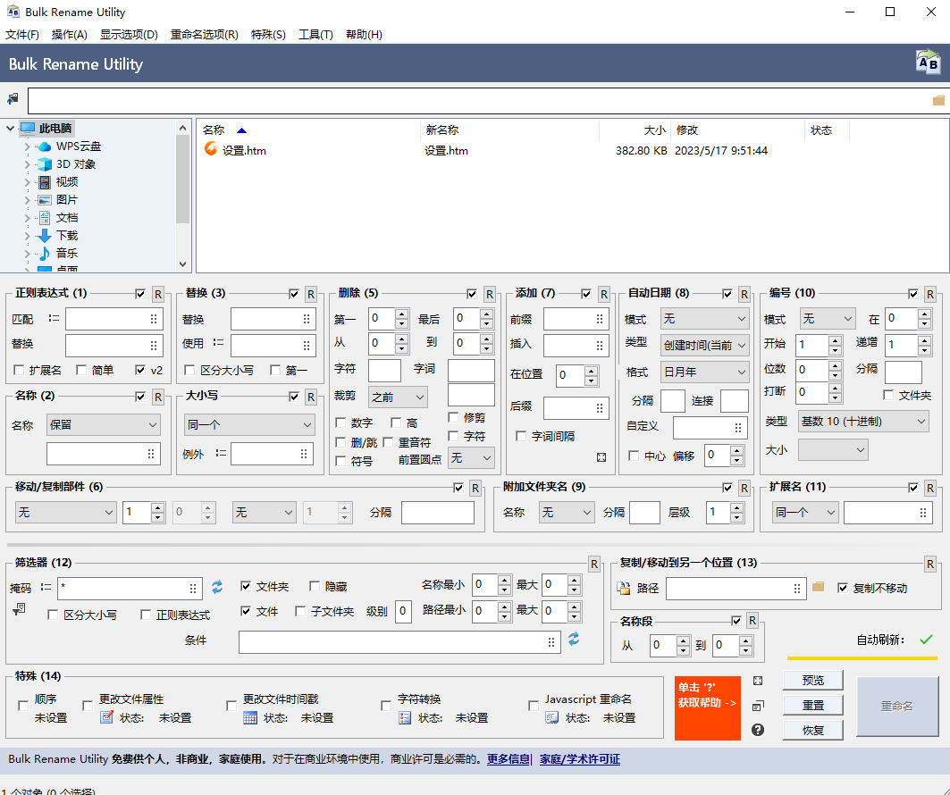Click the black question mark help icon
The height and width of the screenshot is (795, 950).
click(758, 730)
